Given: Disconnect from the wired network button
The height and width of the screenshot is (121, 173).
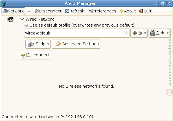Looking at the screenshot, I should (35, 55).
